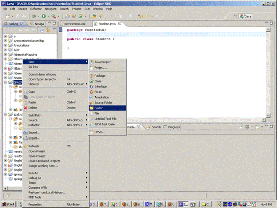Image resolution: width=277 pixels, height=208 pixels.
Task: Switch to the persistence.xml editor tab
Action: click(x=75, y=24)
